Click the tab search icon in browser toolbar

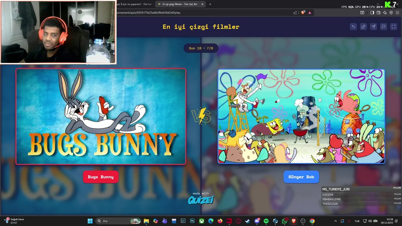(x=362, y=13)
